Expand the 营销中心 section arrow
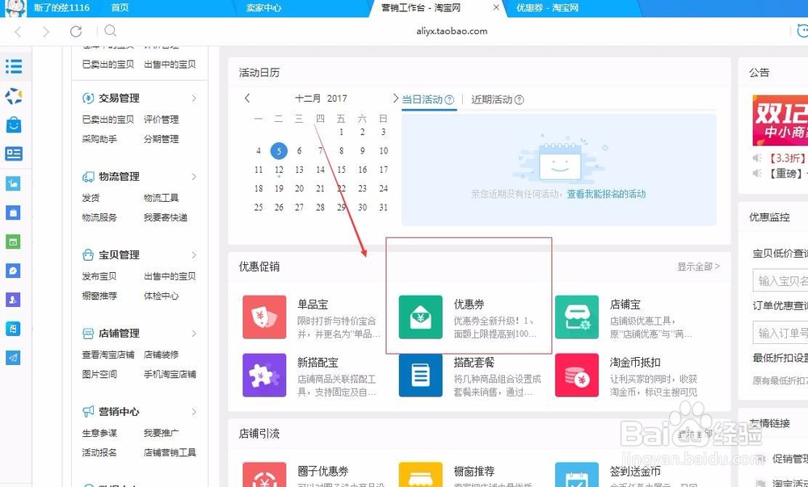This screenshot has height=487, width=808. click(x=194, y=411)
